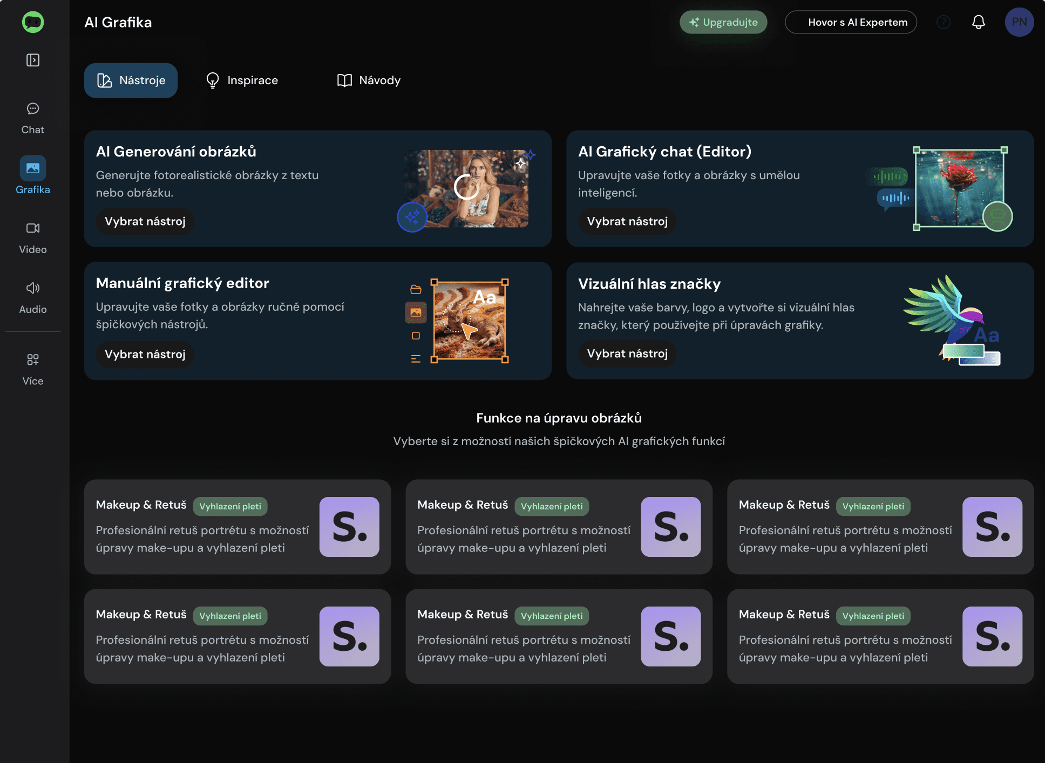Open the first Makeup & Retuš card
This screenshot has width=1045, height=763.
[237, 527]
